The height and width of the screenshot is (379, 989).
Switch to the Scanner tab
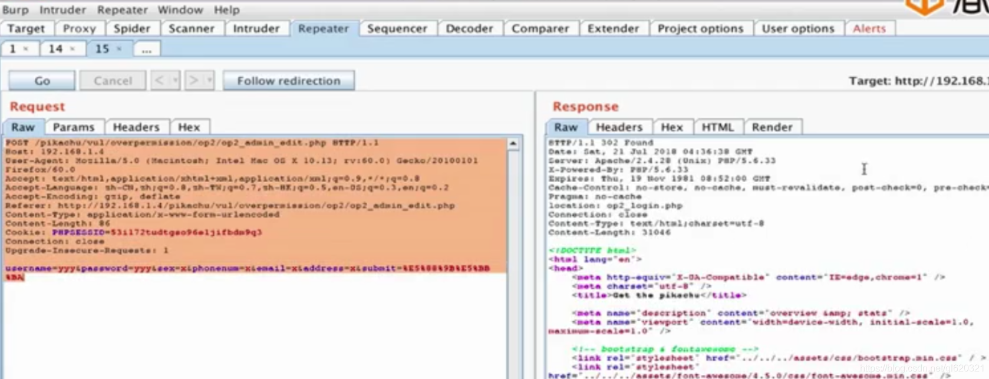(192, 28)
